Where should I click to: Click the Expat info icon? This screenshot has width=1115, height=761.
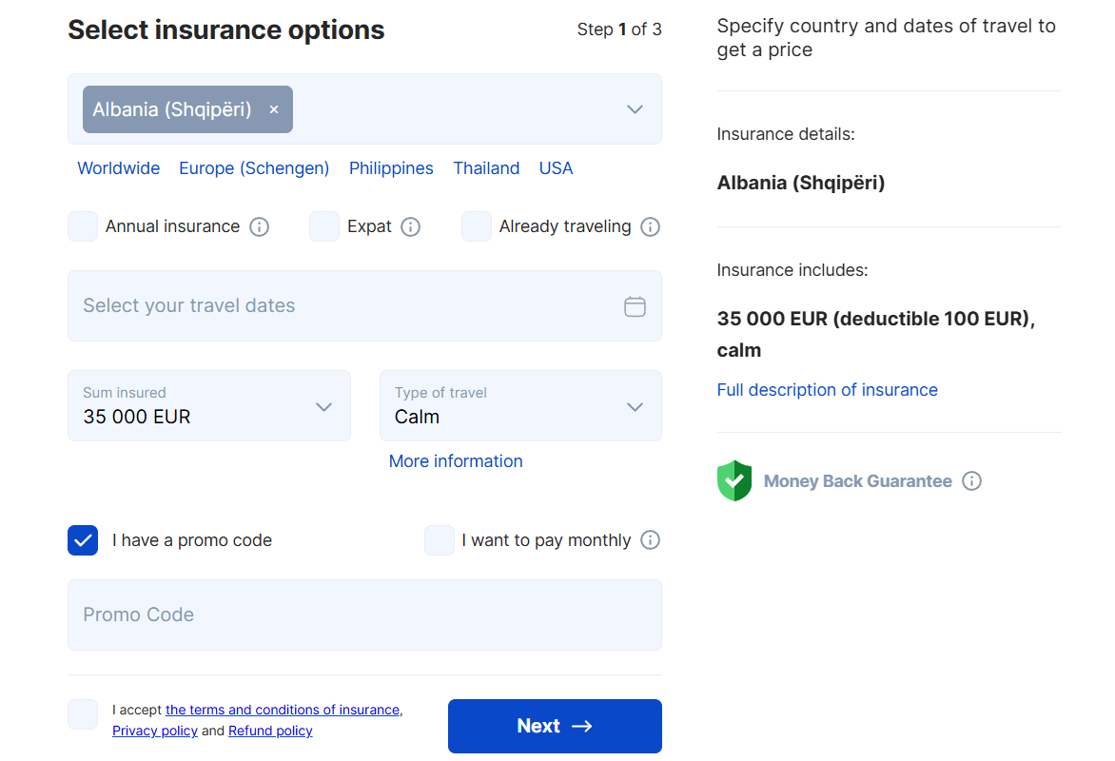[410, 226]
